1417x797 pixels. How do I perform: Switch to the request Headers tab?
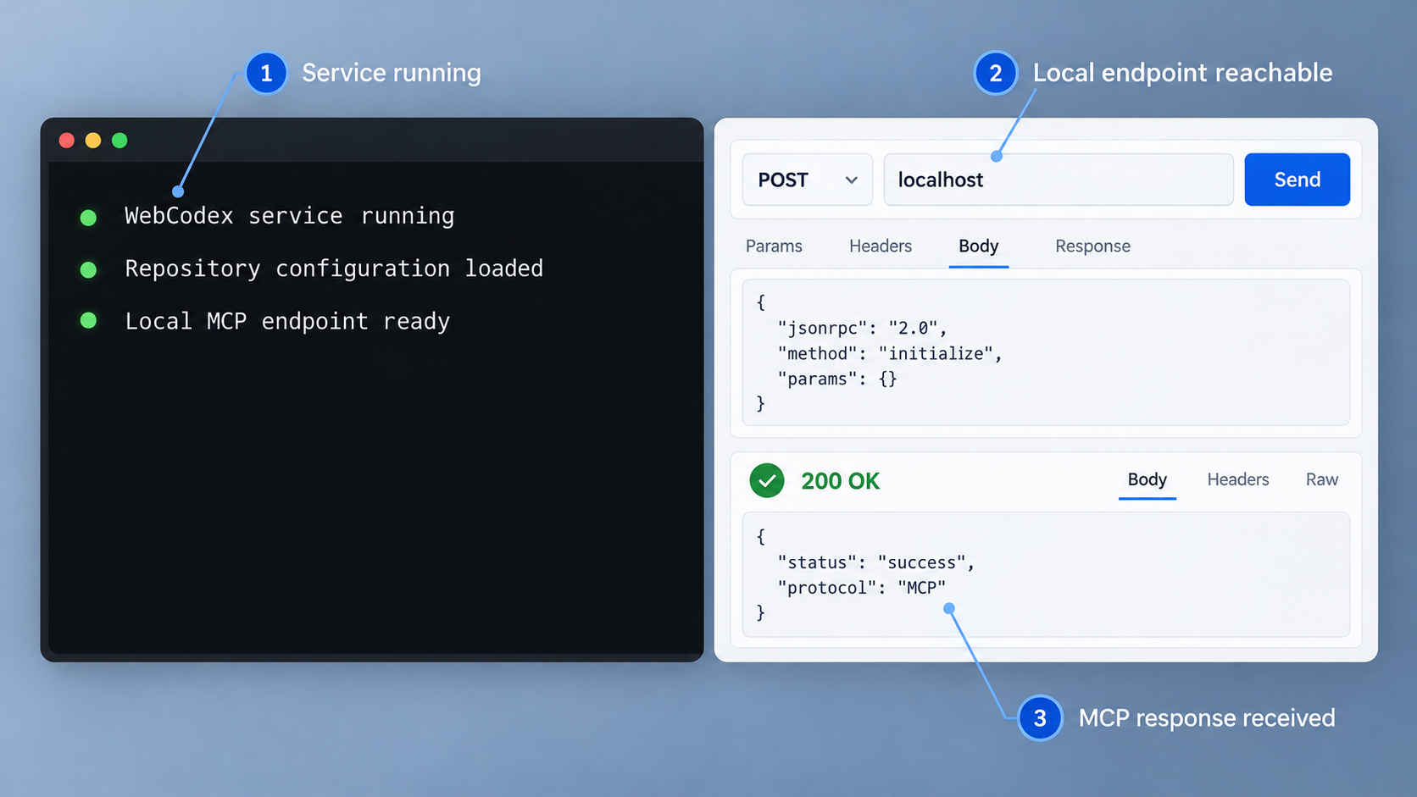pyautogui.click(x=881, y=246)
